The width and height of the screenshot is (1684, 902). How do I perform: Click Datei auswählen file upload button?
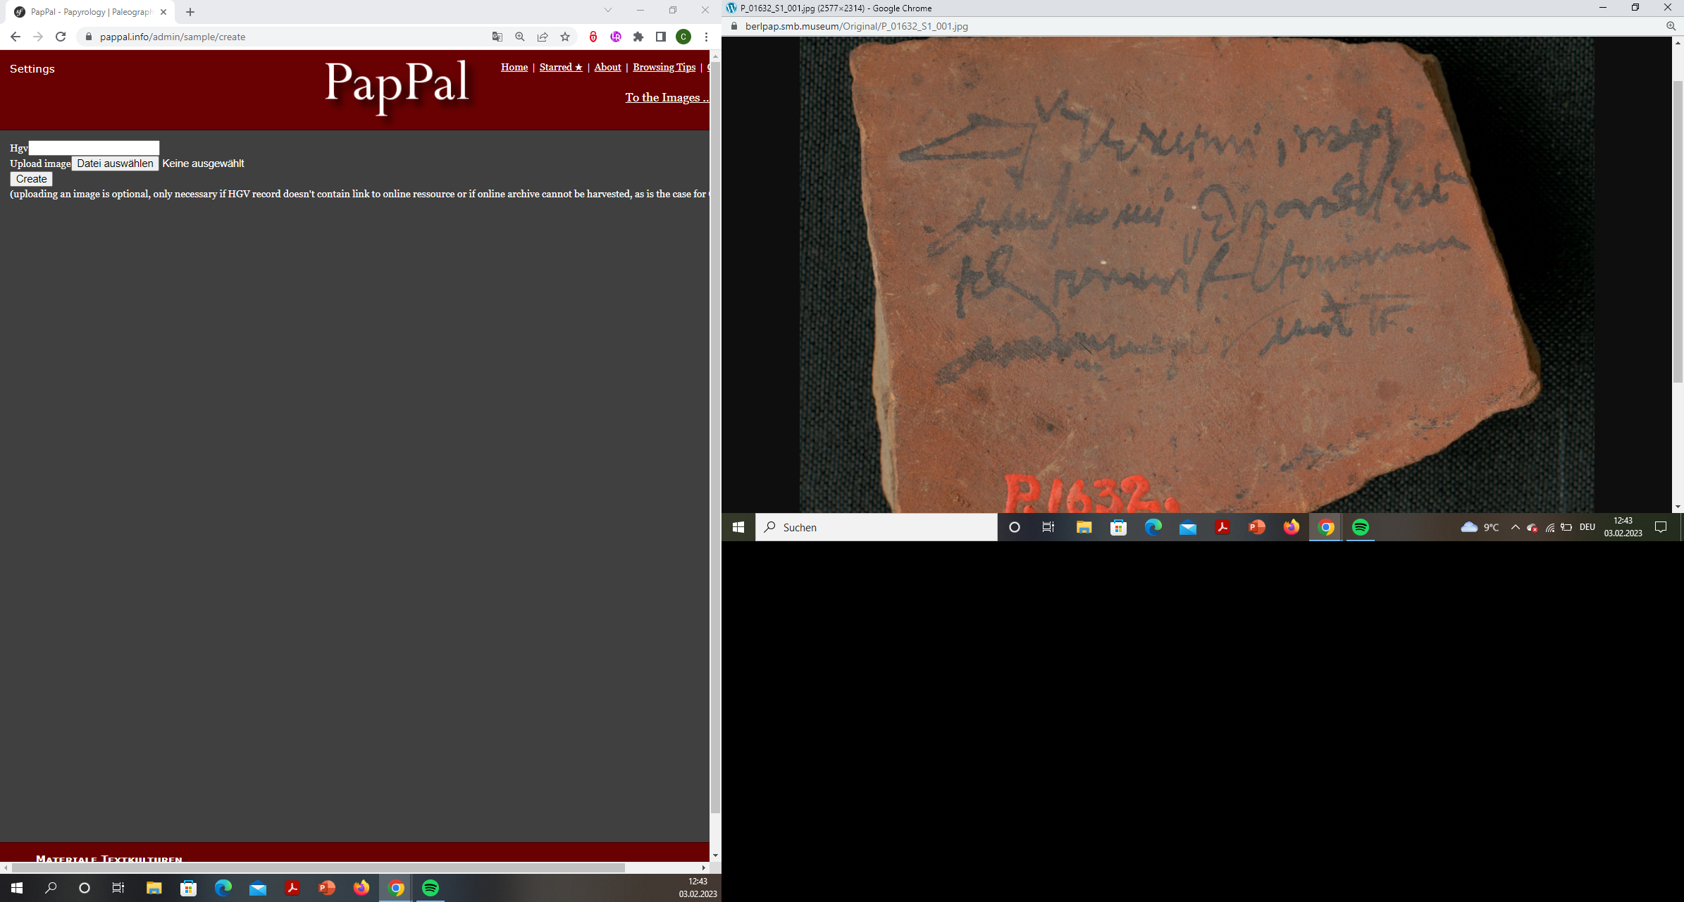click(116, 163)
